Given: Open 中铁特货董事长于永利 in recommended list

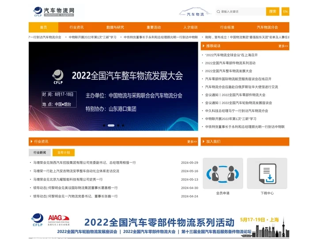Looking at the screenshot, I should pos(245,127).
